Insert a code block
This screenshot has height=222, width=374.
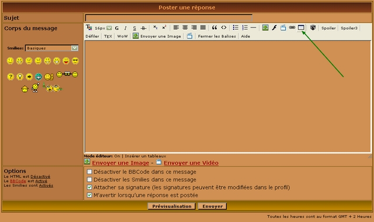[223, 27]
